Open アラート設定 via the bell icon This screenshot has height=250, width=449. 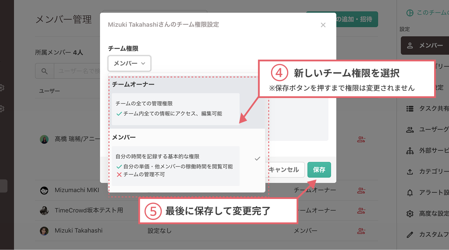point(410,193)
